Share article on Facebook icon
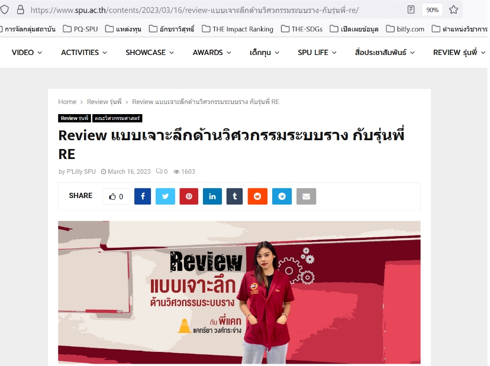490x366 pixels. tap(143, 196)
